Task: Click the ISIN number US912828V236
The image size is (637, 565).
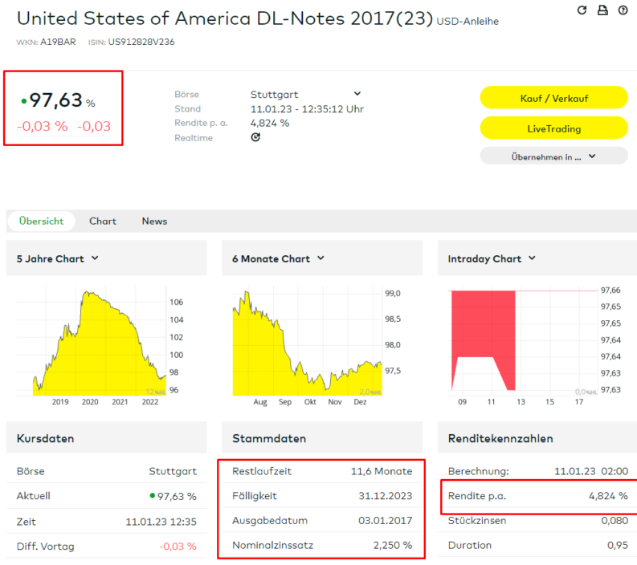Action: click(142, 42)
